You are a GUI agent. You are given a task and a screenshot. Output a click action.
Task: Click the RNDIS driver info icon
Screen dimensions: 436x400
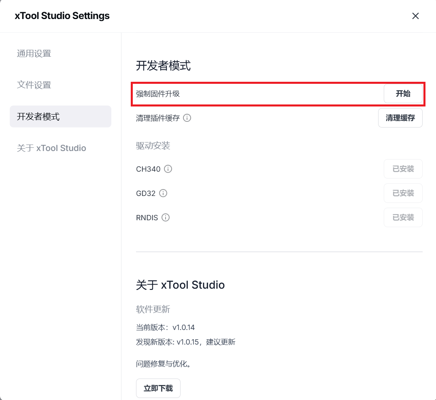tap(166, 217)
